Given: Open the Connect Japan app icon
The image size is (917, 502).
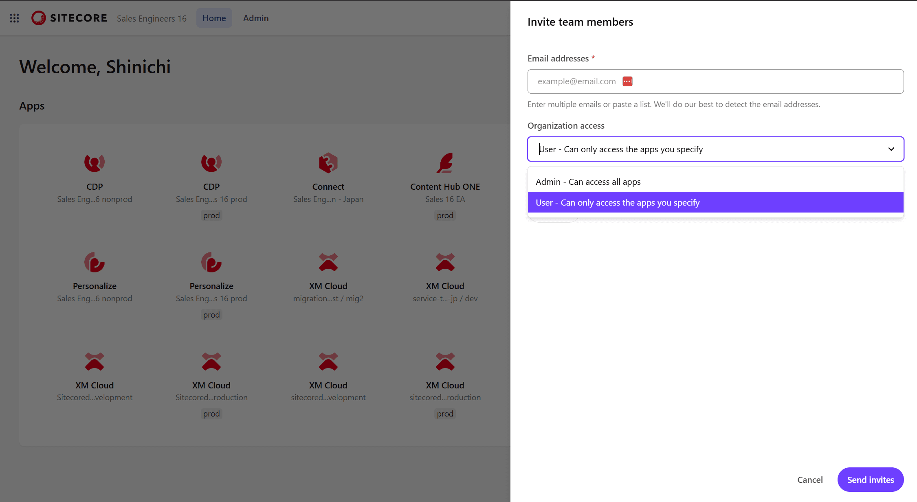Looking at the screenshot, I should [328, 163].
